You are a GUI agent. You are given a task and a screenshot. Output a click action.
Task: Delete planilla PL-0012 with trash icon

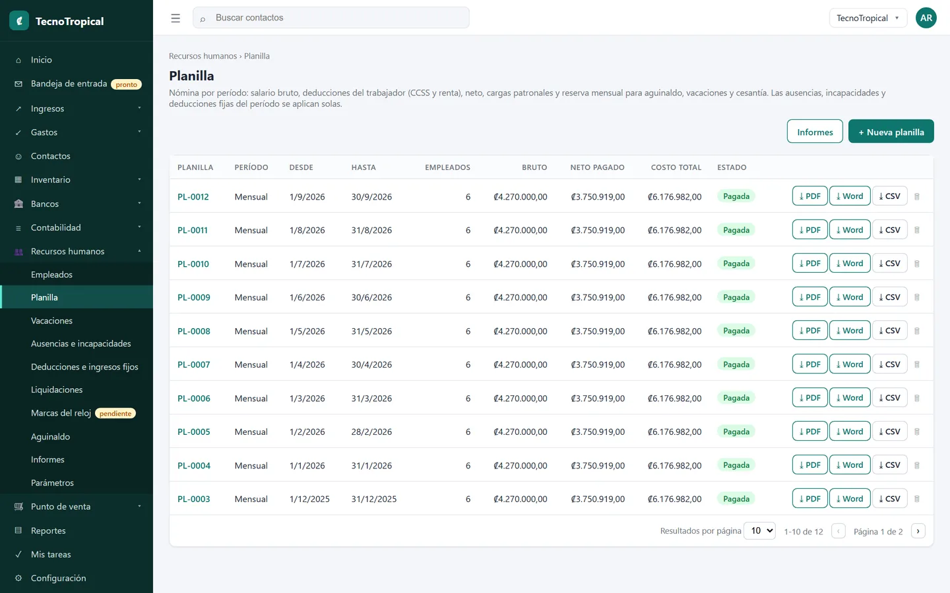pyautogui.click(x=917, y=196)
